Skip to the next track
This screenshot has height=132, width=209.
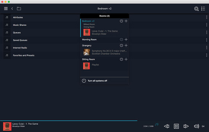point(186,126)
